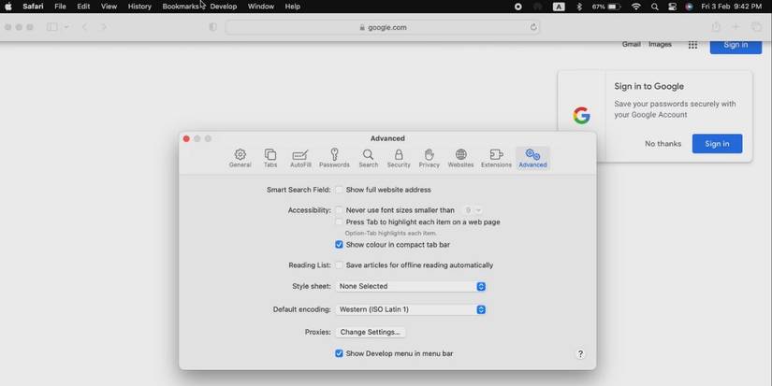Open the Gmail link on Google page

click(632, 44)
